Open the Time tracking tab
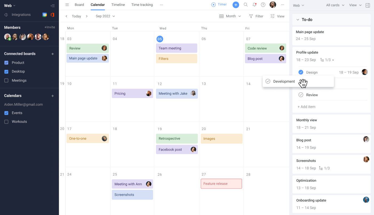This screenshot has height=215, width=374. click(x=142, y=5)
